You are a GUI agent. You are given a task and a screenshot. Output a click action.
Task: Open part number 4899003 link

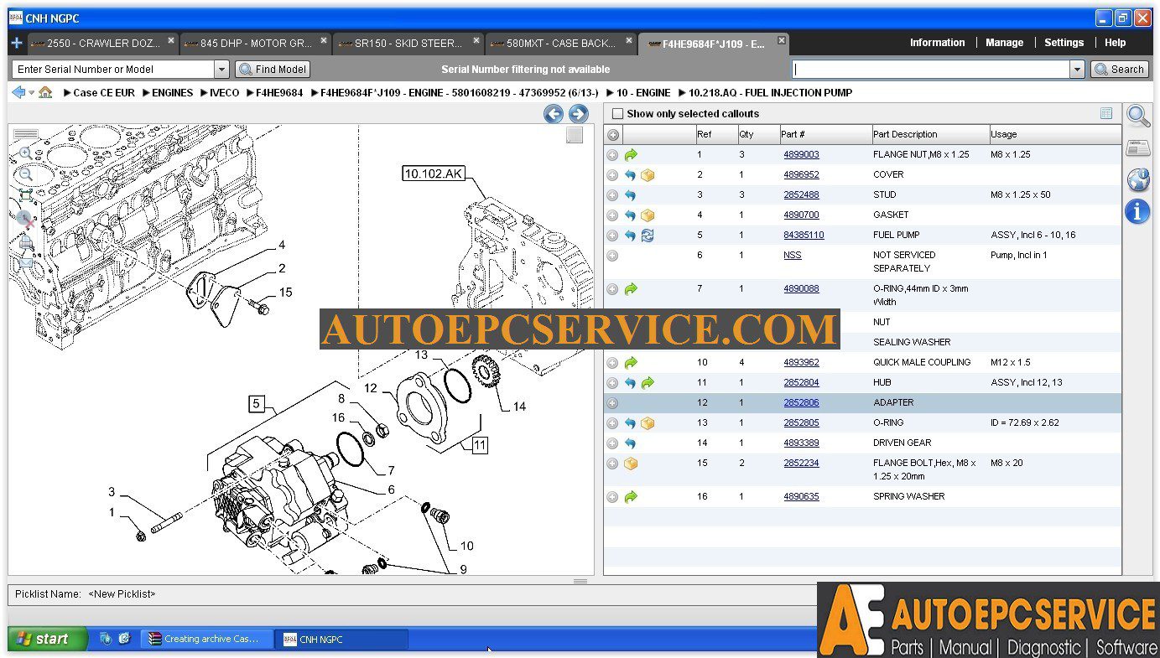point(801,155)
